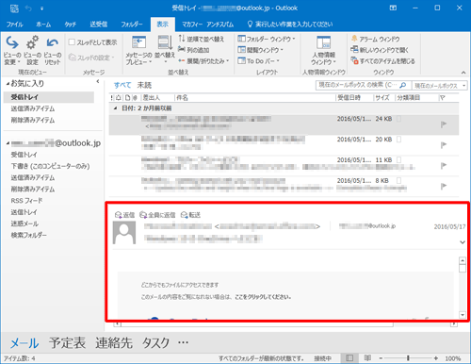
Task: Click ここをクリックしてください link in the message
Action: click(263, 297)
